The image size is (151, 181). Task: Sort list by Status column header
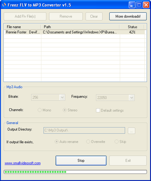[132, 27]
